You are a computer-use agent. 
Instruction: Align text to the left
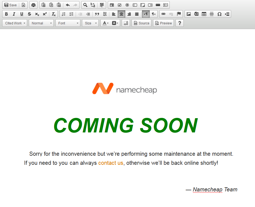click(x=114, y=14)
